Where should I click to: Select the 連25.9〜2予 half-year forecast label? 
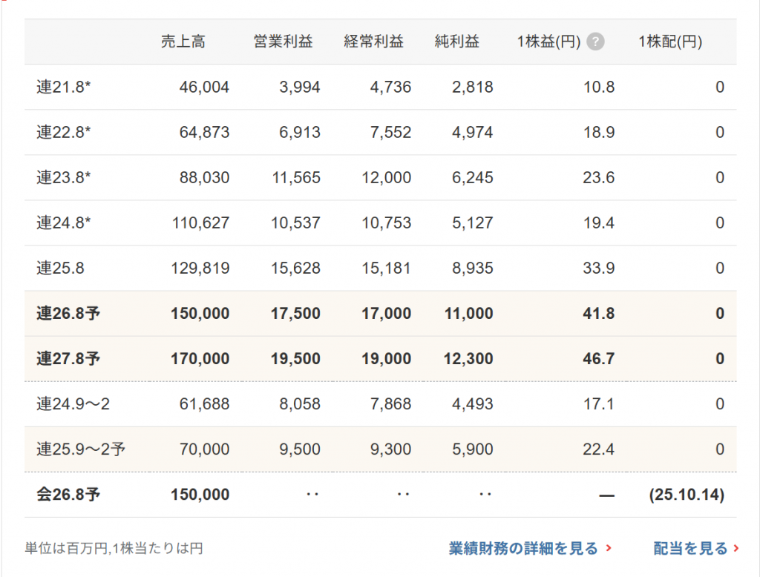(80, 449)
